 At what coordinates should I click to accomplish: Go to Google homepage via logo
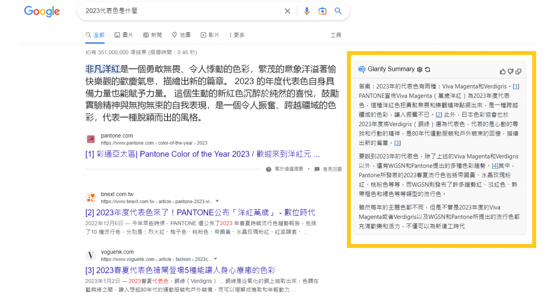(42, 12)
